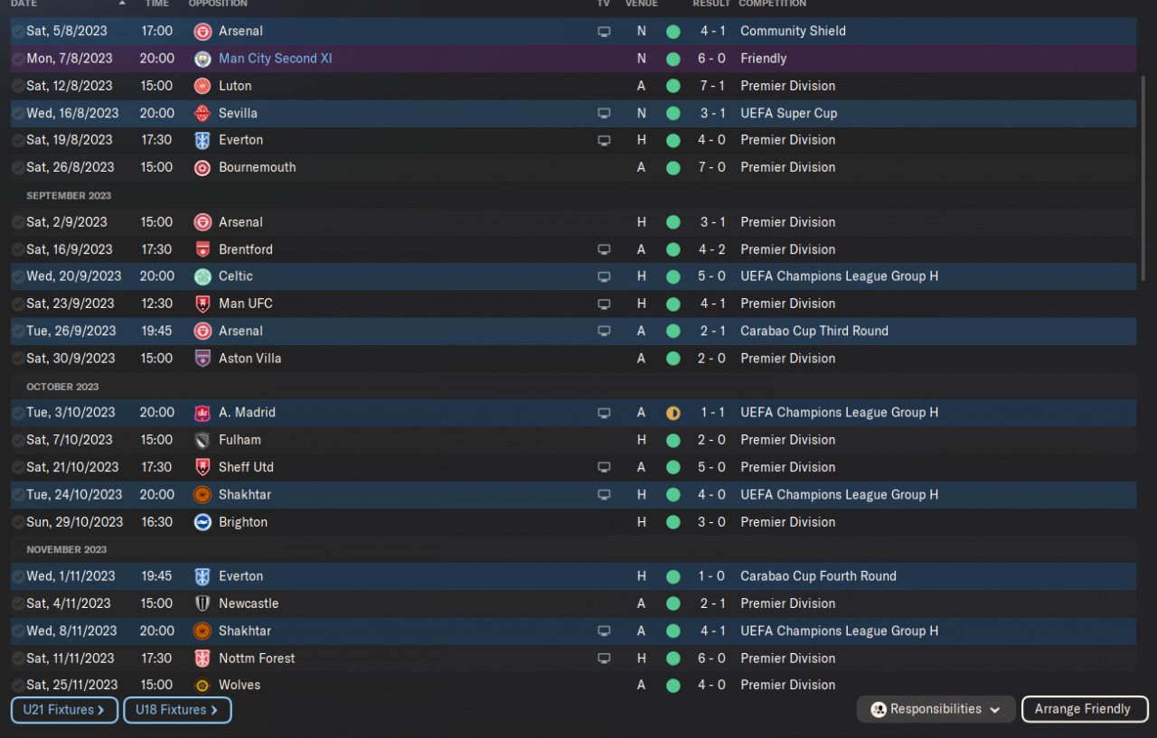Open U21 Fixtures
The image size is (1157, 738).
coord(64,710)
